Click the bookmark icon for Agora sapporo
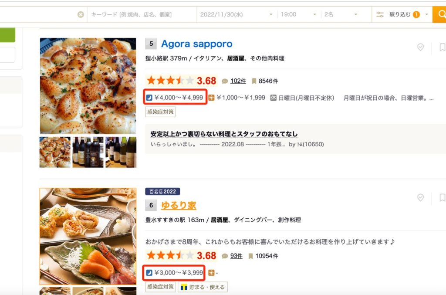 tap(443, 47)
